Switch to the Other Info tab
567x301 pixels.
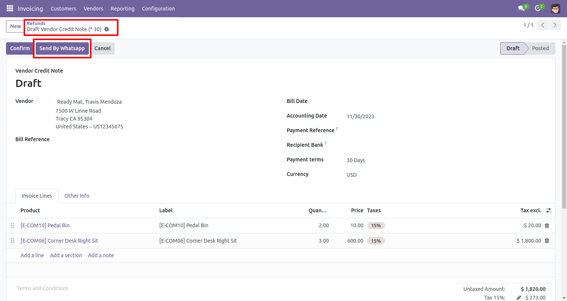pos(77,196)
